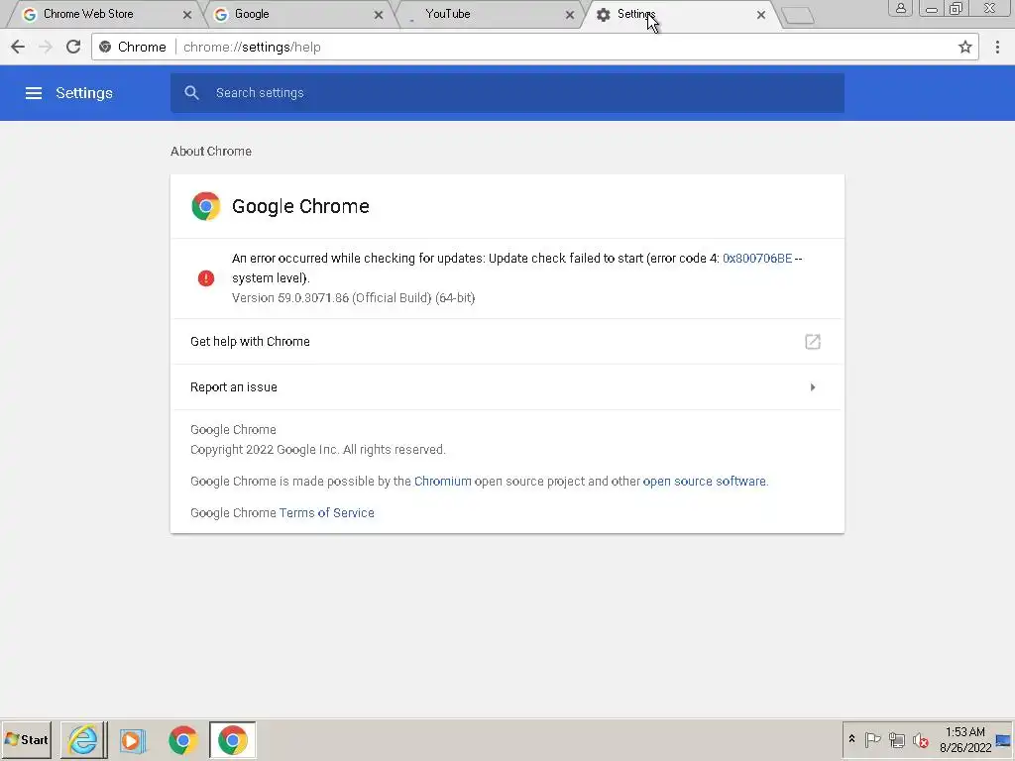Screen dimensions: 1015x761
Task: Close the Google tab
Action: (x=379, y=14)
